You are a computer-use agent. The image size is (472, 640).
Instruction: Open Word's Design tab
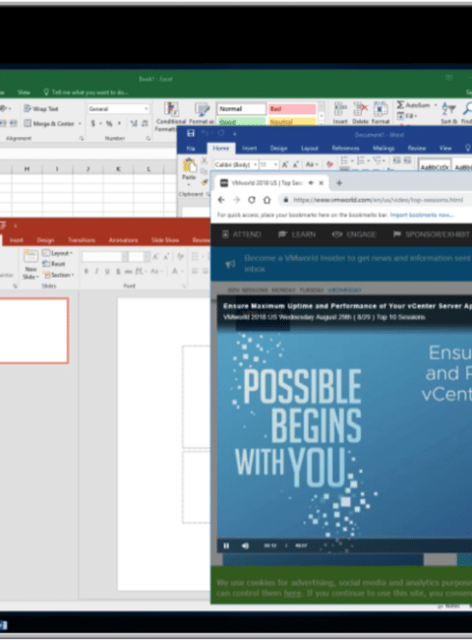[x=278, y=148]
